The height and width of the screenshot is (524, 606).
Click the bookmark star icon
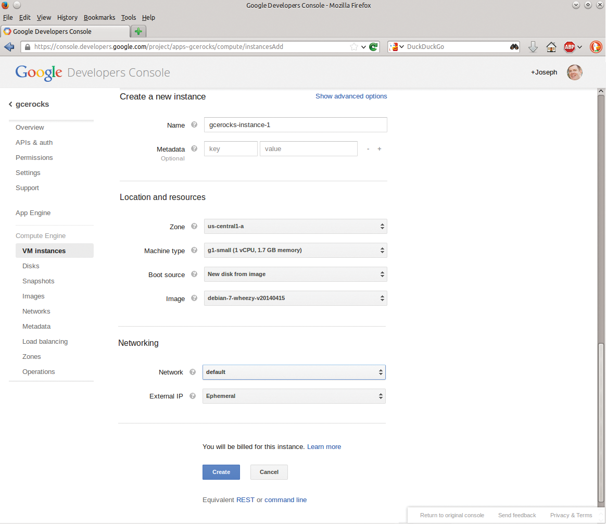[x=353, y=47]
